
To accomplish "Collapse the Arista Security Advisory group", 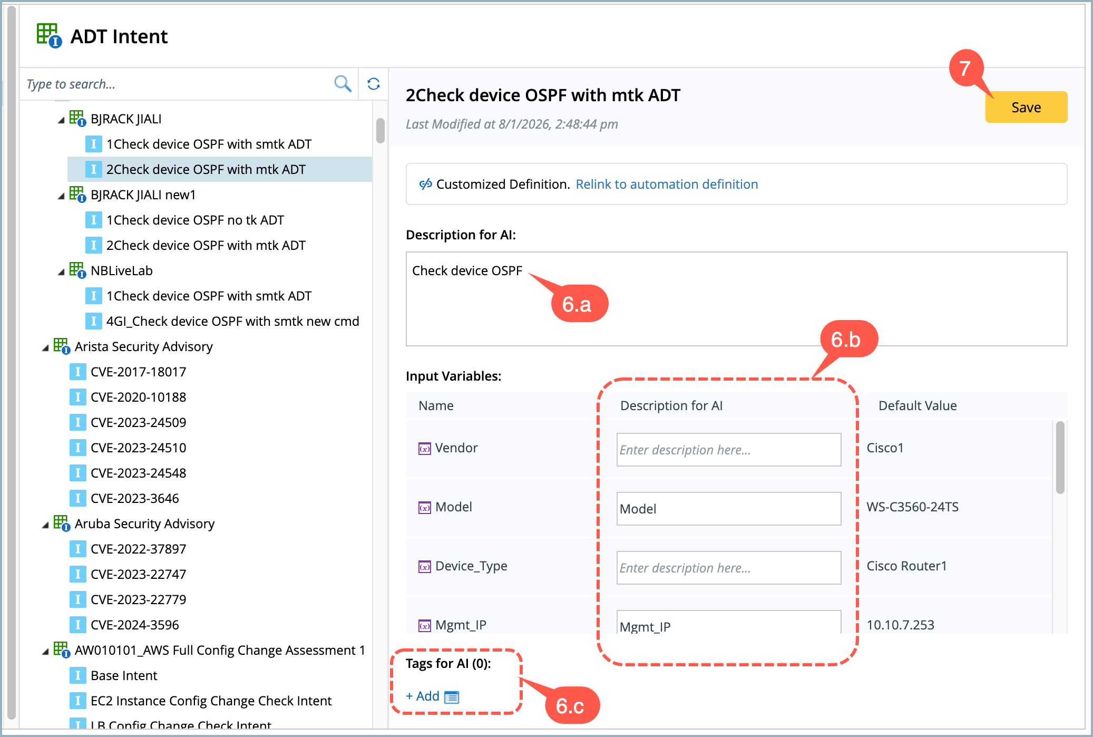I will [x=45, y=348].
